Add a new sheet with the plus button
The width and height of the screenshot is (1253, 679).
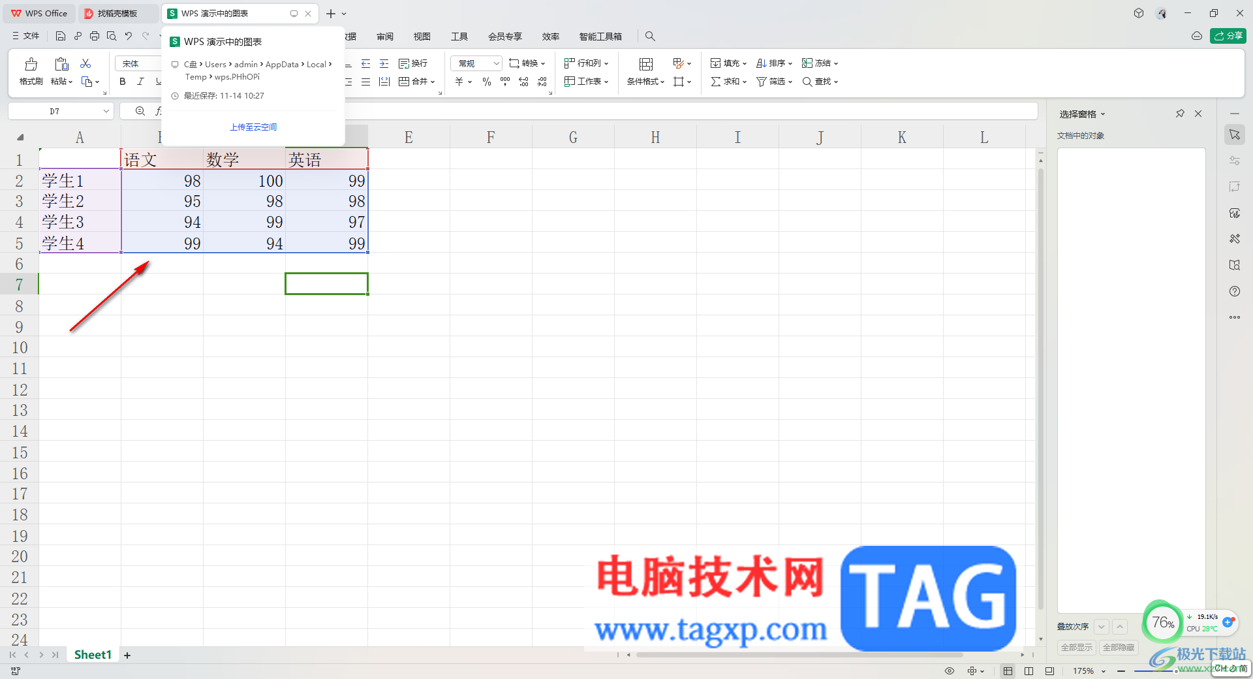pyautogui.click(x=127, y=655)
